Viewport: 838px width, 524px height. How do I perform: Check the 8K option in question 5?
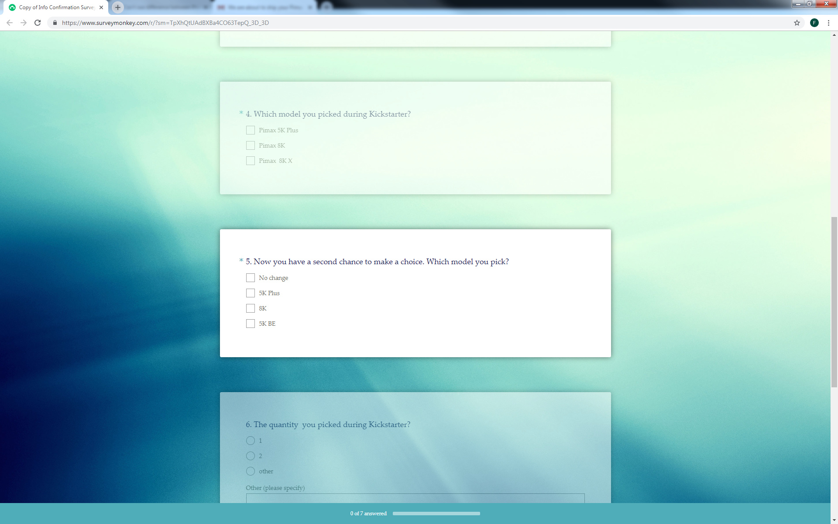click(x=251, y=308)
